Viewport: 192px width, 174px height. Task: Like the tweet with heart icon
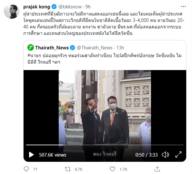pyautogui.click(x=112, y=169)
